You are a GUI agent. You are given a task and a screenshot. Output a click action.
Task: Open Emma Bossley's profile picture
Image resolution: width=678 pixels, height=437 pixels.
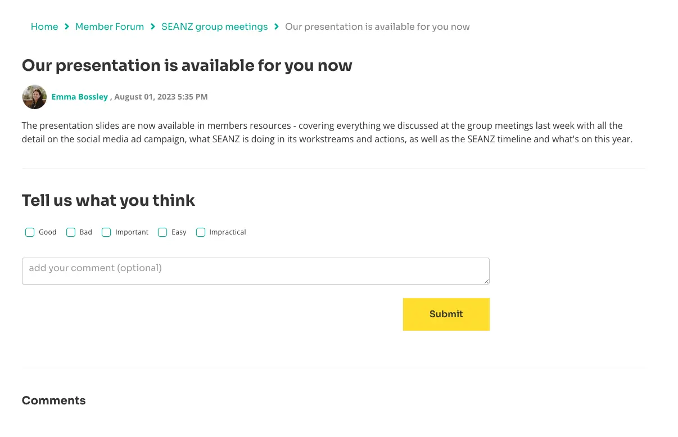click(34, 97)
